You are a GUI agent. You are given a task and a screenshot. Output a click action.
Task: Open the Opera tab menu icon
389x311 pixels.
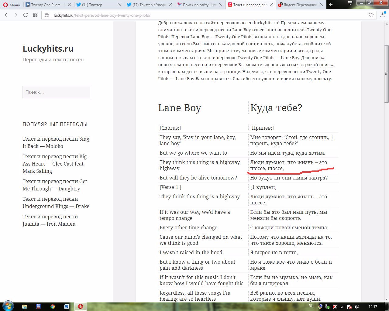point(350,3)
